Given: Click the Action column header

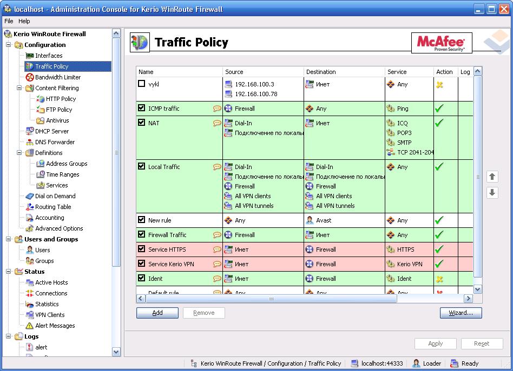Looking at the screenshot, I should pyautogui.click(x=445, y=72).
